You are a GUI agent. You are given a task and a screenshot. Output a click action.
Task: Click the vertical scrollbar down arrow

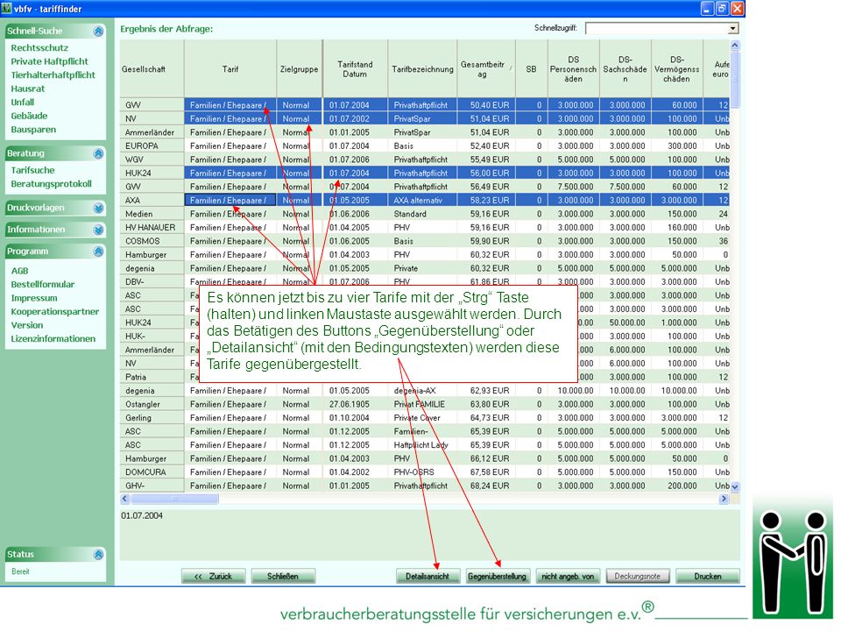(x=735, y=487)
